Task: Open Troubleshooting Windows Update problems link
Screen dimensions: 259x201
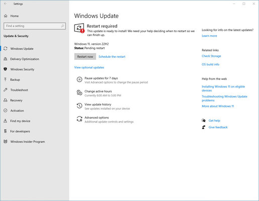Action: (224, 98)
